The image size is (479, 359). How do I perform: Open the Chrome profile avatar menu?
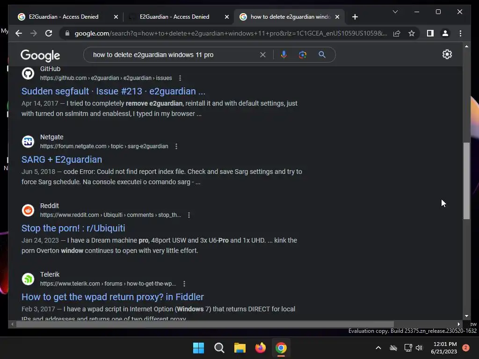click(x=445, y=33)
